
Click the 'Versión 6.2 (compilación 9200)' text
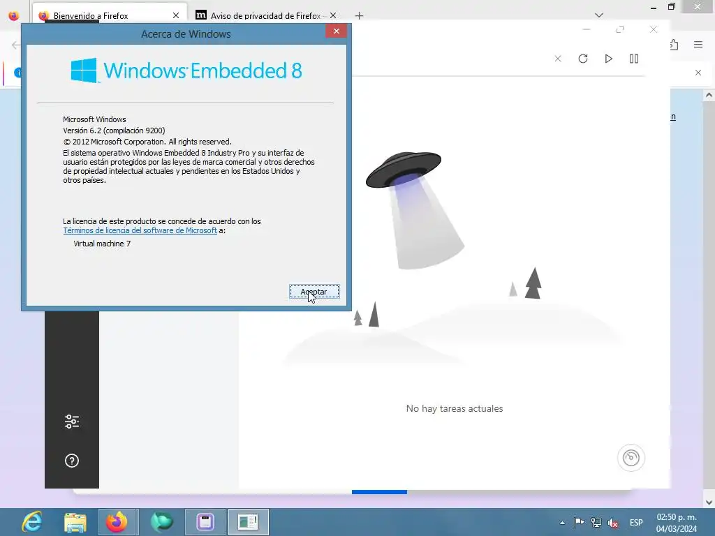coord(114,131)
